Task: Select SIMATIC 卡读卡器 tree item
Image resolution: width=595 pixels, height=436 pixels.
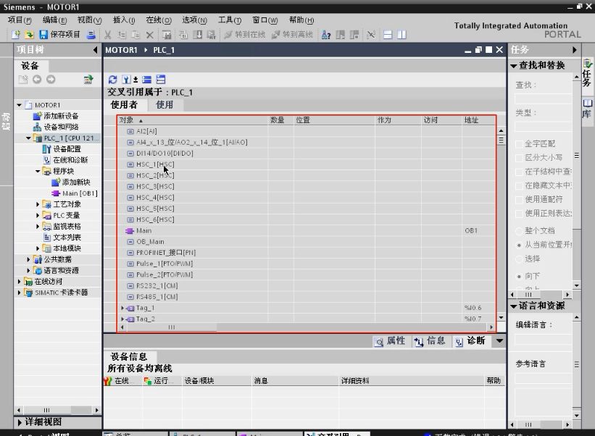Action: (56, 293)
